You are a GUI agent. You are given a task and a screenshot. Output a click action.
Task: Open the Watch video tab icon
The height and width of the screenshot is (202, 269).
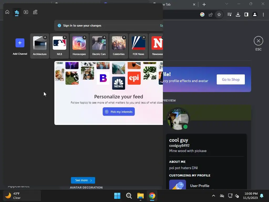[x=26, y=12]
